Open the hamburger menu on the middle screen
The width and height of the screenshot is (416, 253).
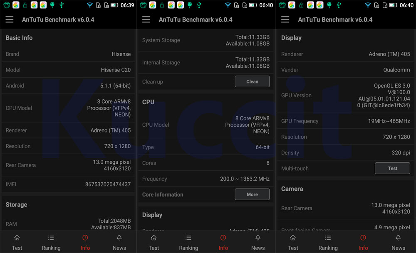point(146,20)
